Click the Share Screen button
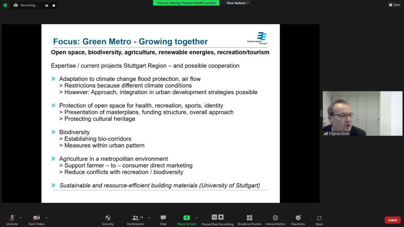Image resolution: width=404 pixels, height=227 pixels. [x=187, y=220]
